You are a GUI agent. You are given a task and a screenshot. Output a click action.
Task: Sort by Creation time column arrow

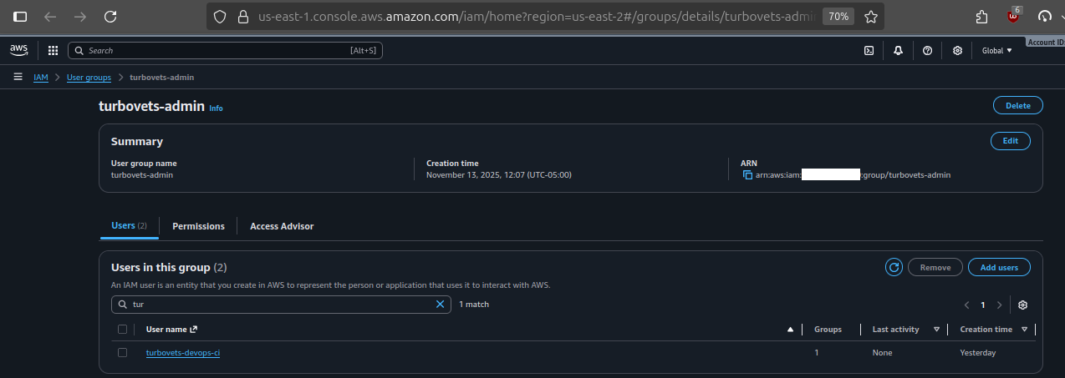coord(1023,330)
